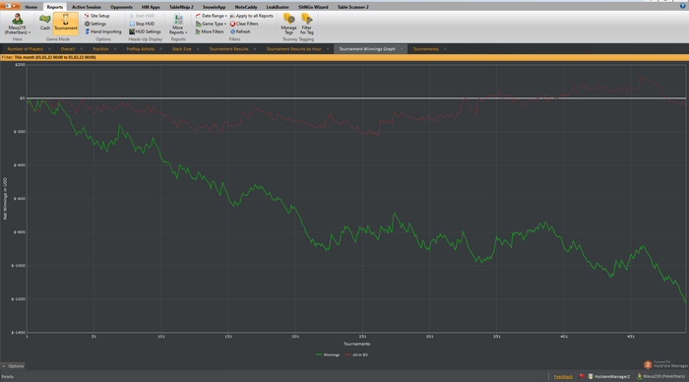689x382 pixels.
Task: Select Tournament game mode
Action: 66,23
